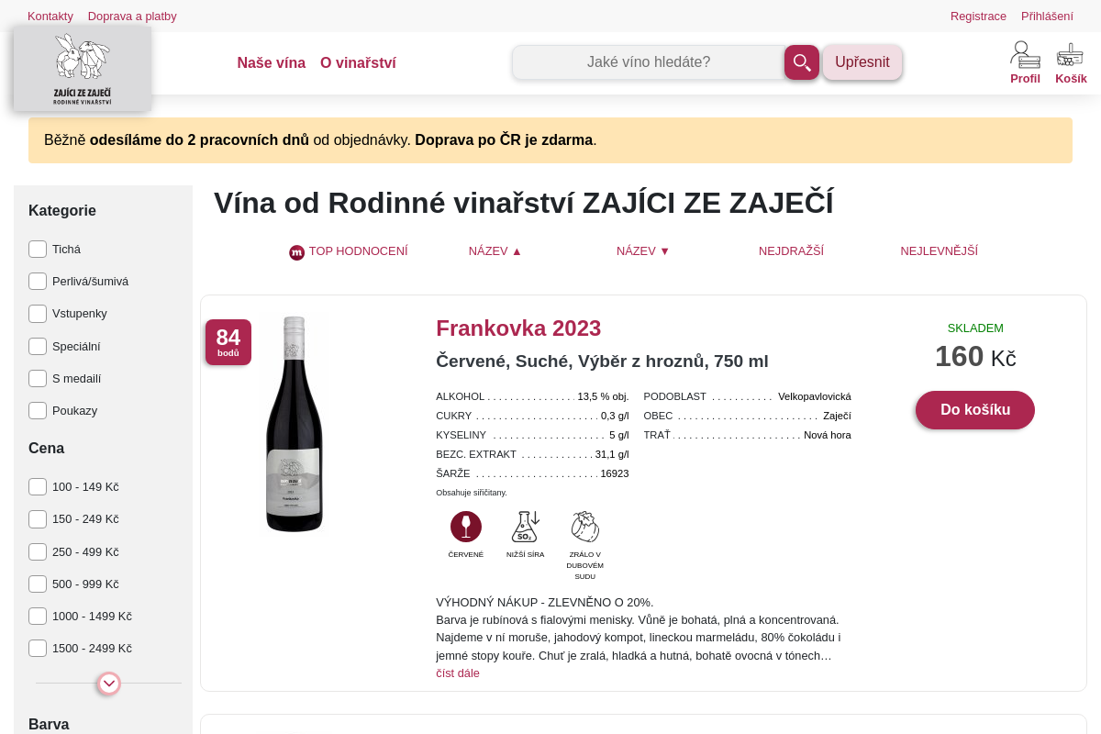
Task: Click the oak barrel aging icon
Action: coord(584,528)
